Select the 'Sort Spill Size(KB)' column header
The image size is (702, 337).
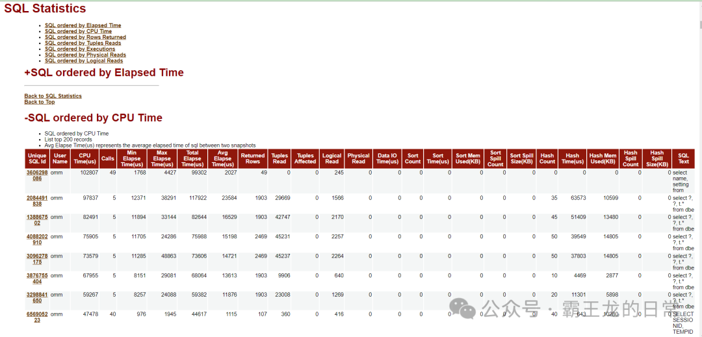(521, 158)
